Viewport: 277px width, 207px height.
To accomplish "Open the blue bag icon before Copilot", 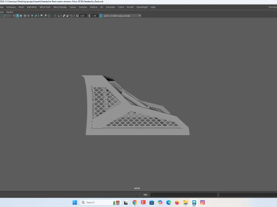I will click(x=152, y=202).
